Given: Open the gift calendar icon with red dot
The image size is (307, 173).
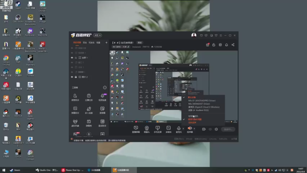Looking at the screenshot, I should coord(208,45).
